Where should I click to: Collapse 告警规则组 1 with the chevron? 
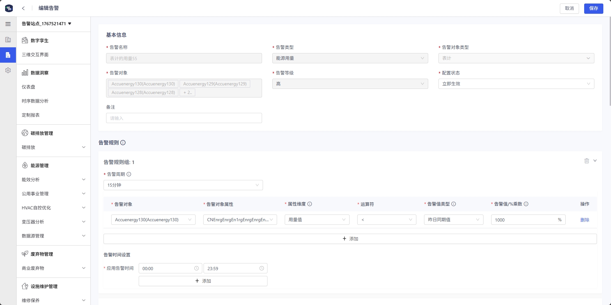(x=595, y=161)
